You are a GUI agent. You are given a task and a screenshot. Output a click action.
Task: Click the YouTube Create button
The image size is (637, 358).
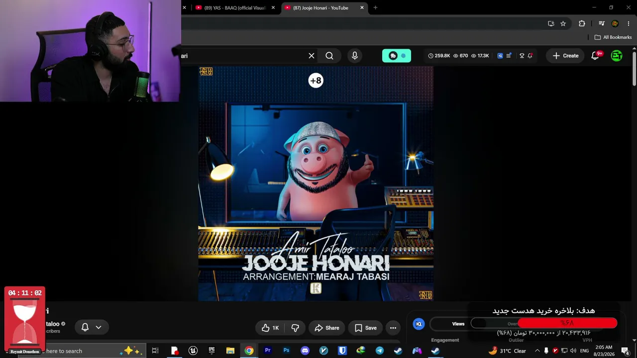pyautogui.click(x=566, y=56)
